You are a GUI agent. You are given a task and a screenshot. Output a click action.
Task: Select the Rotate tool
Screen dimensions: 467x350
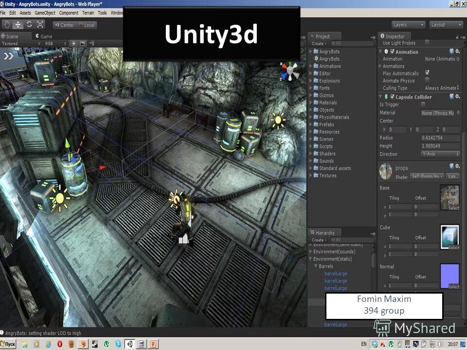(29, 25)
